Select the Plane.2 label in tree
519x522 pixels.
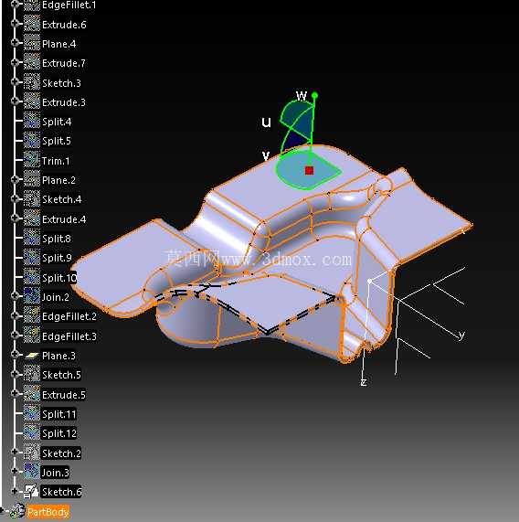(x=58, y=180)
